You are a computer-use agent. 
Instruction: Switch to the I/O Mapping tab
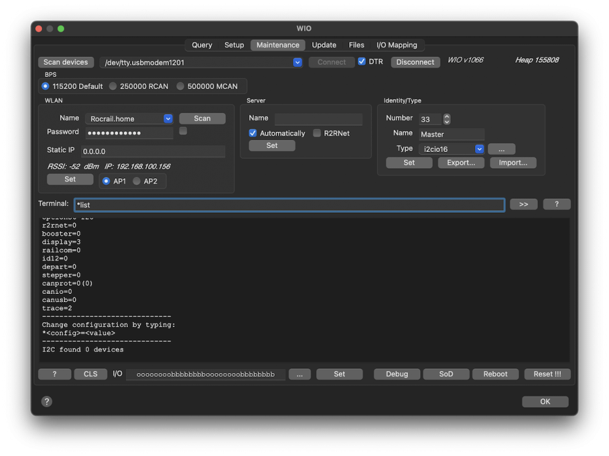pos(397,45)
